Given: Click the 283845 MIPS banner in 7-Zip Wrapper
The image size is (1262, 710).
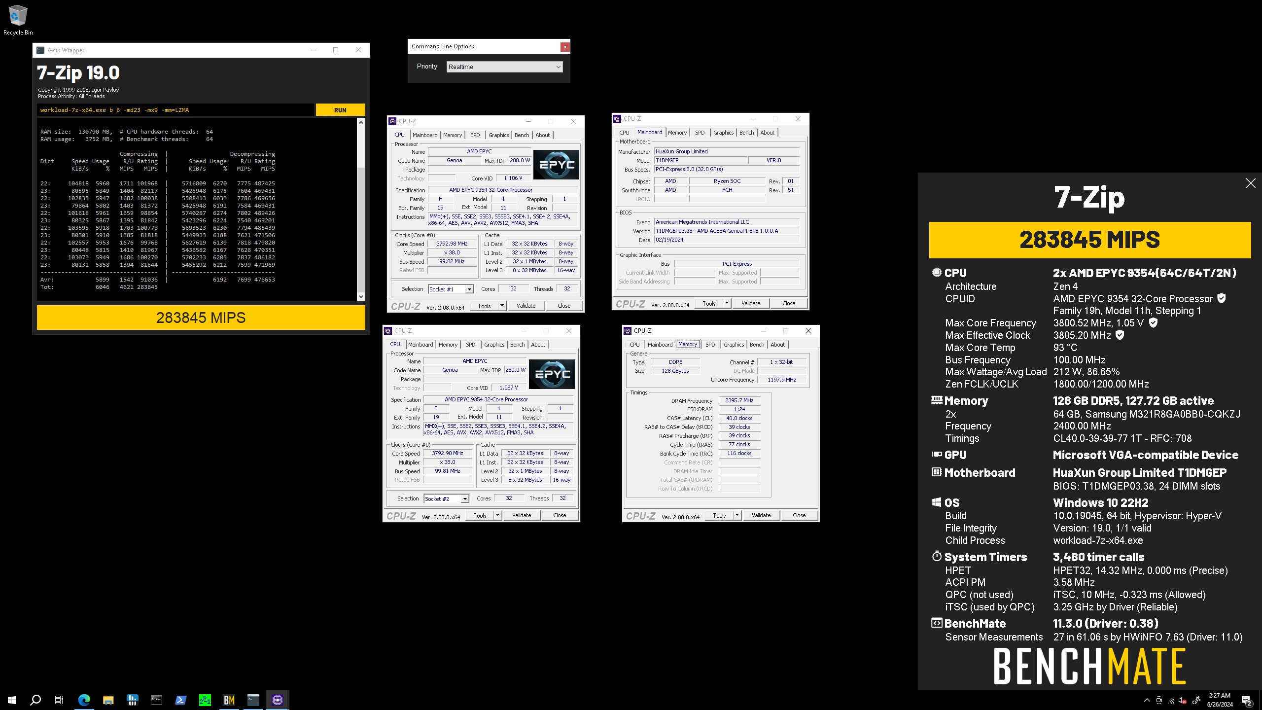Looking at the screenshot, I should [x=201, y=318].
